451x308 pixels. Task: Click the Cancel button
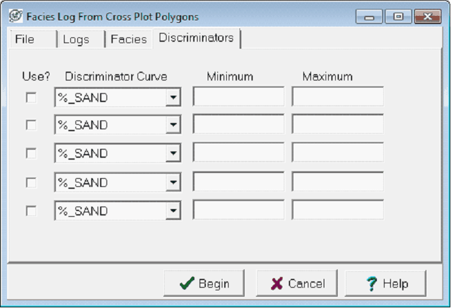coord(296,283)
